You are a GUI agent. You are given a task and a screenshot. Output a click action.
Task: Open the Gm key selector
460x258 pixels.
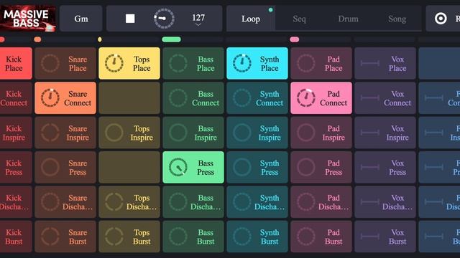[x=81, y=19]
